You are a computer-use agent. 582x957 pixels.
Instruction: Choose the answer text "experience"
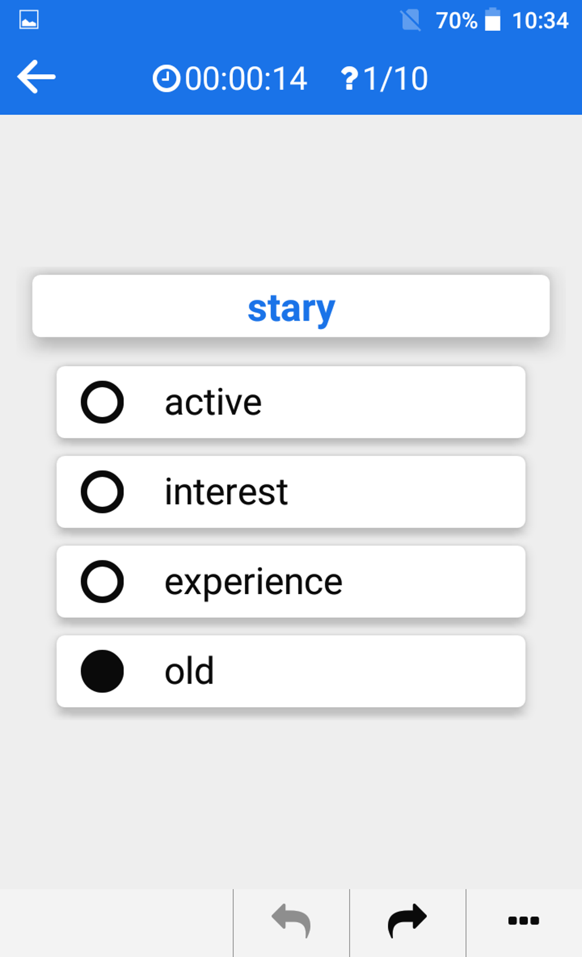253,582
